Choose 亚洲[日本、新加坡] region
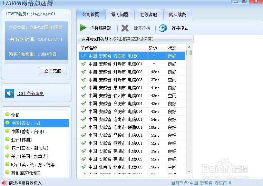The image size is (263, 186). [36, 148]
